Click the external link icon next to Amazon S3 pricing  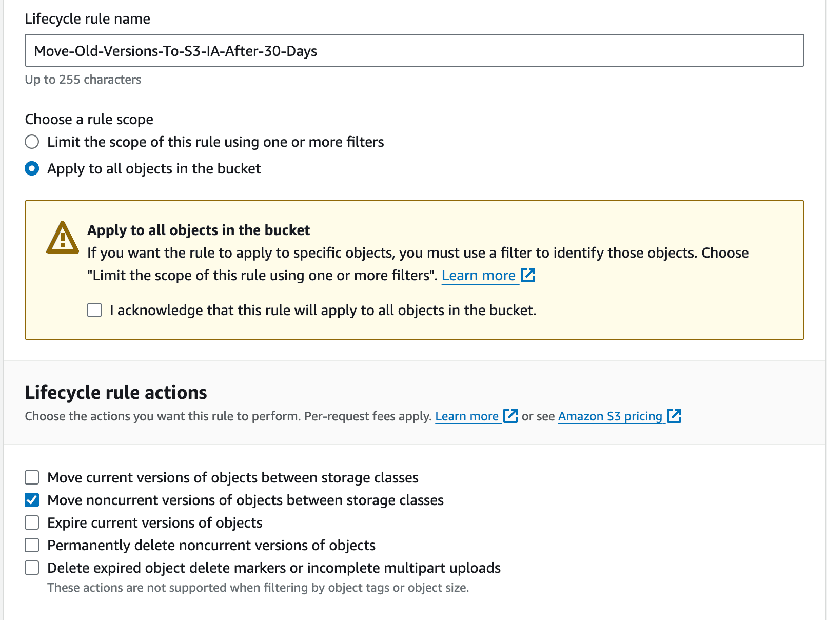(675, 416)
